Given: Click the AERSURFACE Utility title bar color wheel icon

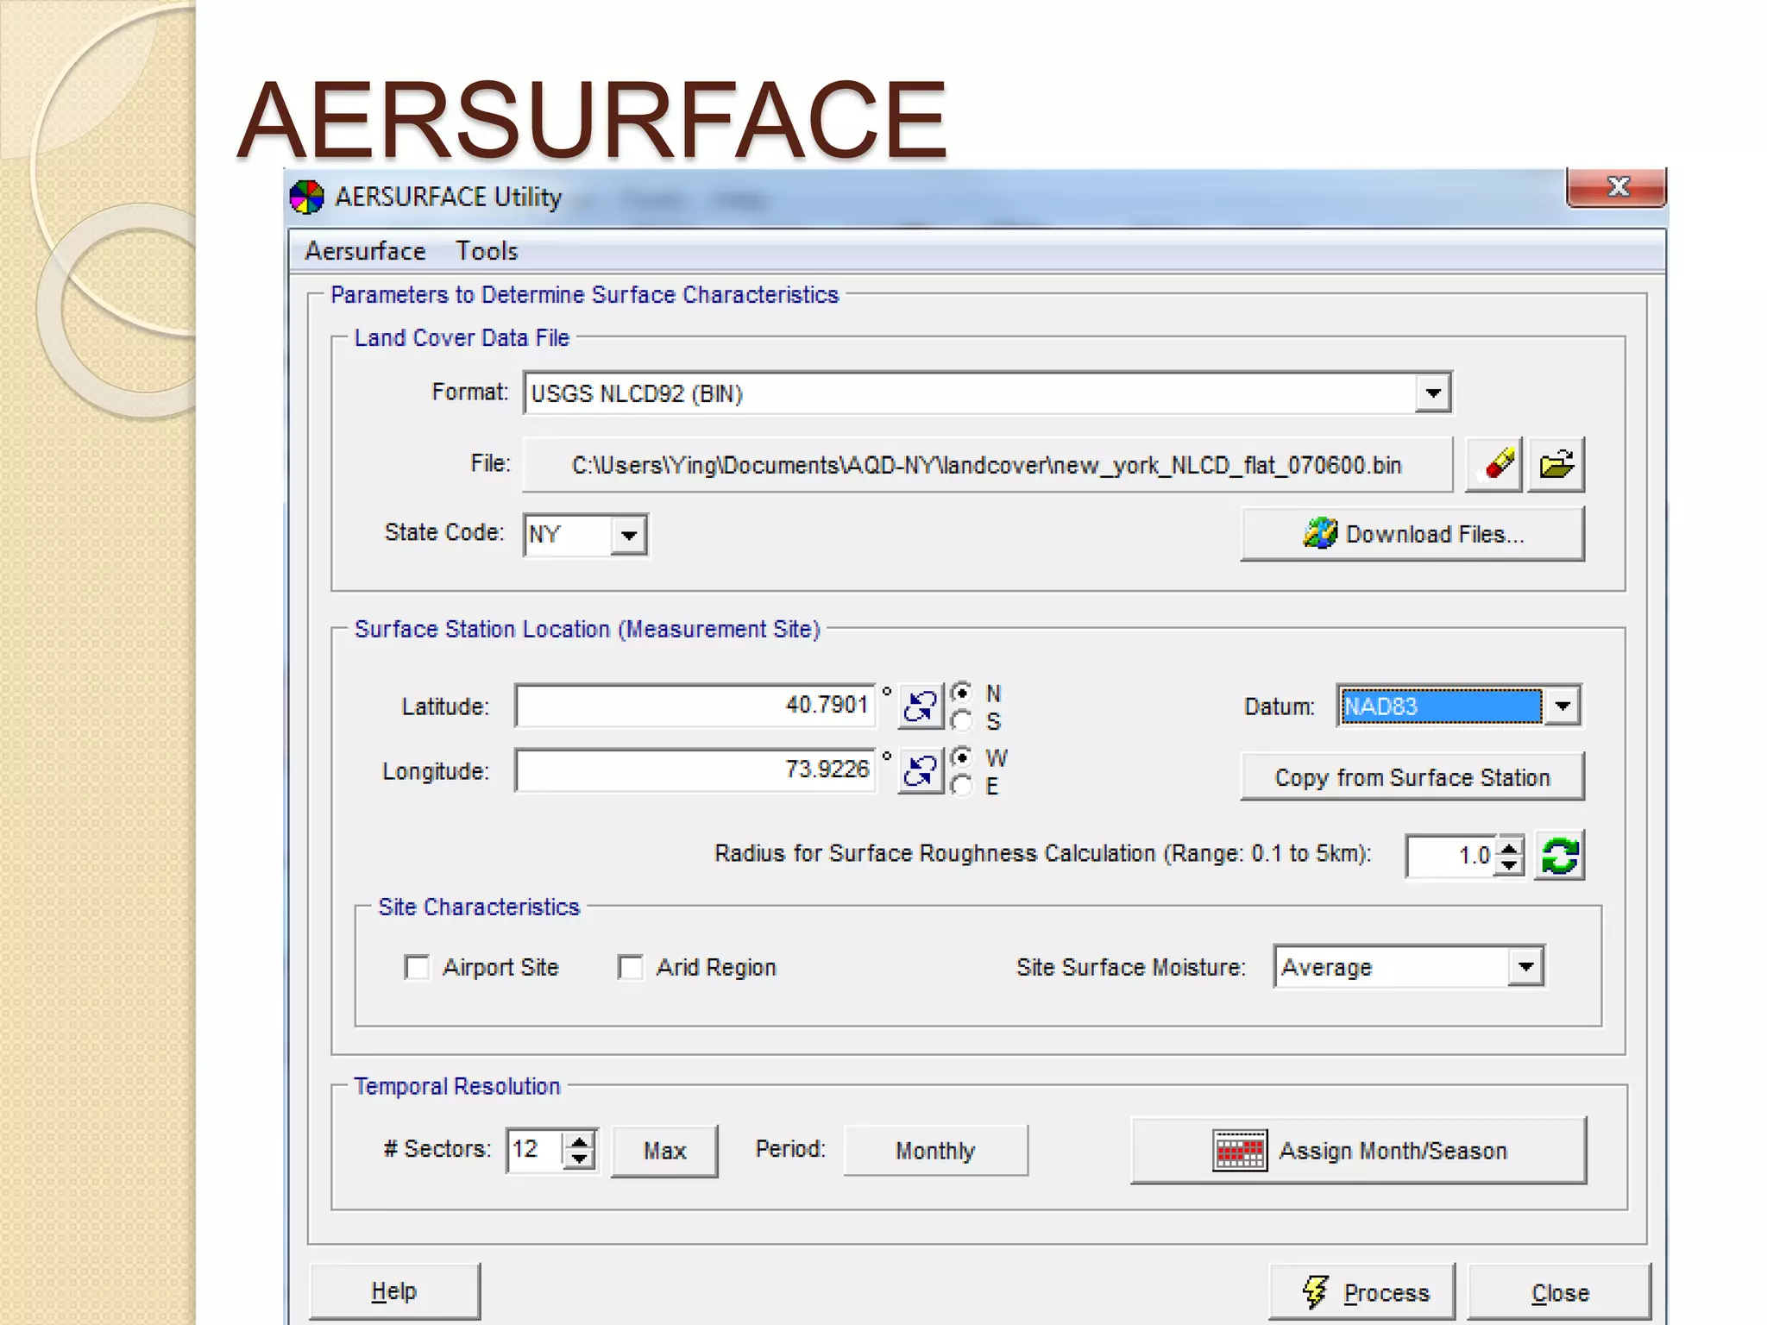Looking at the screenshot, I should point(307,198).
